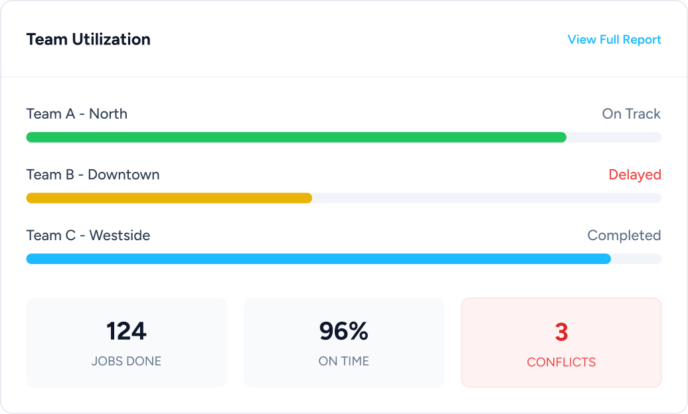Click the On Track status text
688x414 pixels.
tap(631, 114)
